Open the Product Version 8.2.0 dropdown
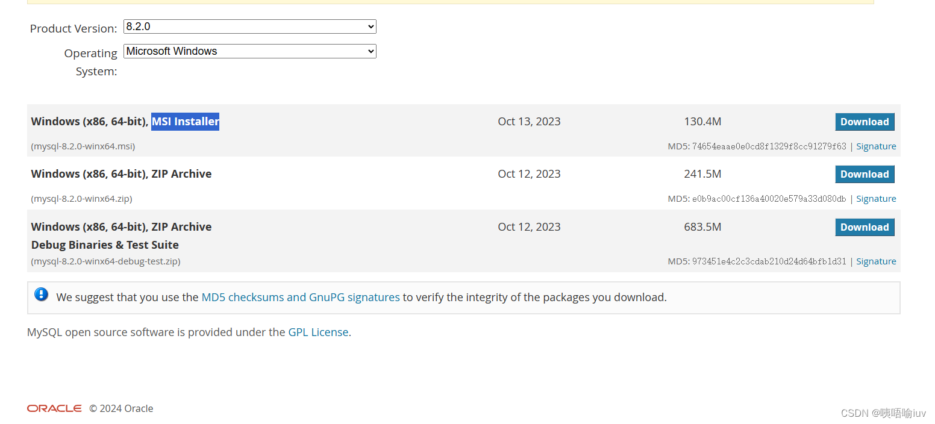The image size is (935, 424). coord(249,26)
